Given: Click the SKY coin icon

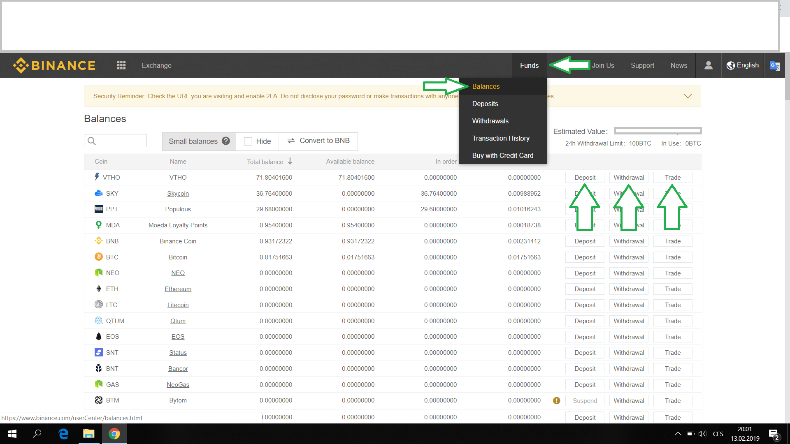Looking at the screenshot, I should point(99,193).
